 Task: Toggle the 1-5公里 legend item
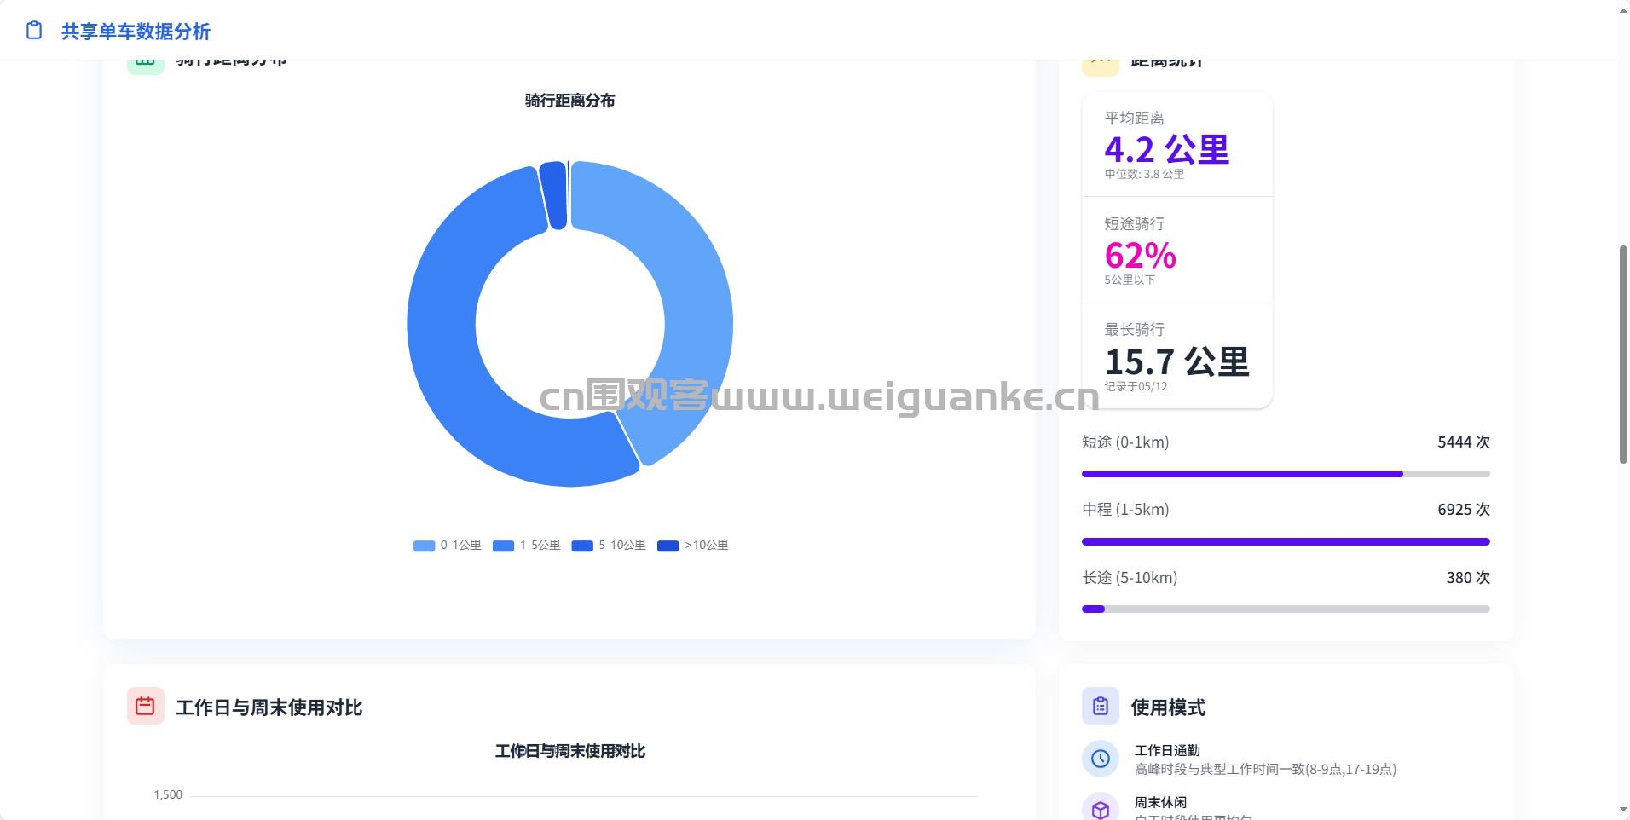click(x=527, y=546)
